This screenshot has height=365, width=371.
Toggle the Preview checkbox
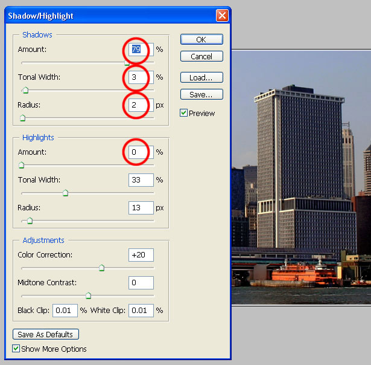pyautogui.click(x=183, y=113)
